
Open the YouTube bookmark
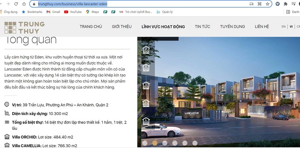pyautogui.click(x=73, y=12)
